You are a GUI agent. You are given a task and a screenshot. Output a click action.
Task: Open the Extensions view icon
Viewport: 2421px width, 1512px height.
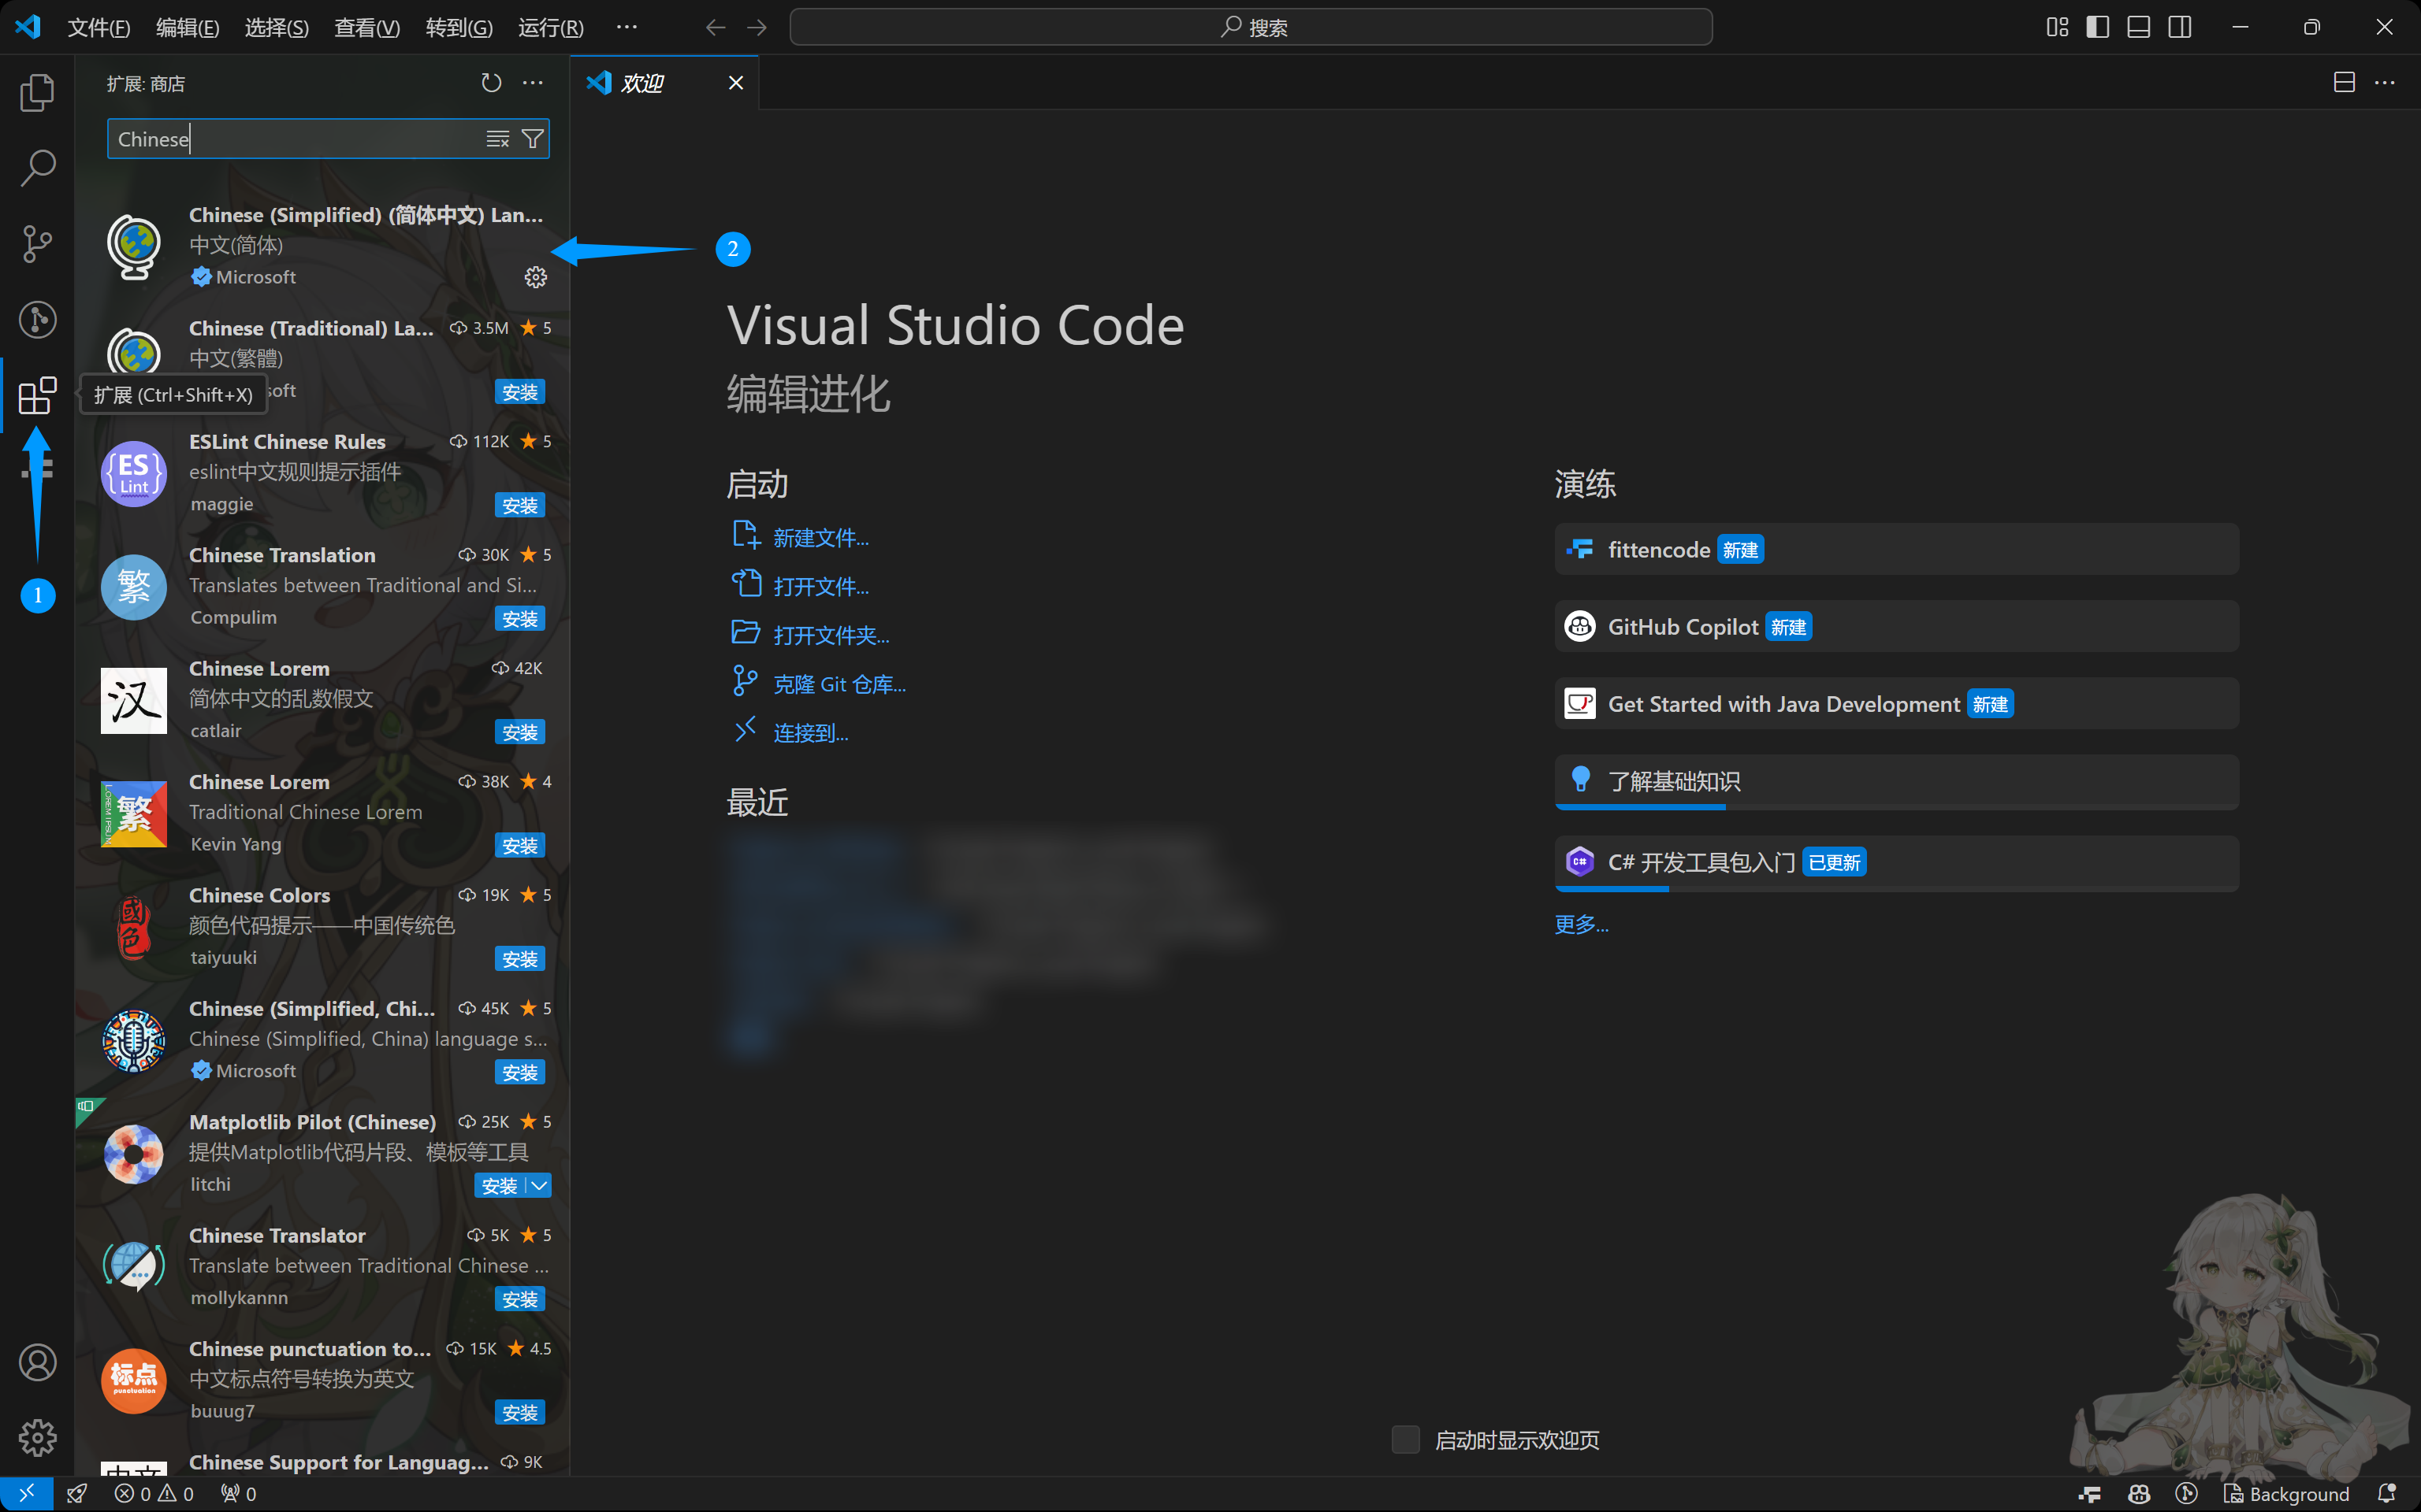coord(37,395)
